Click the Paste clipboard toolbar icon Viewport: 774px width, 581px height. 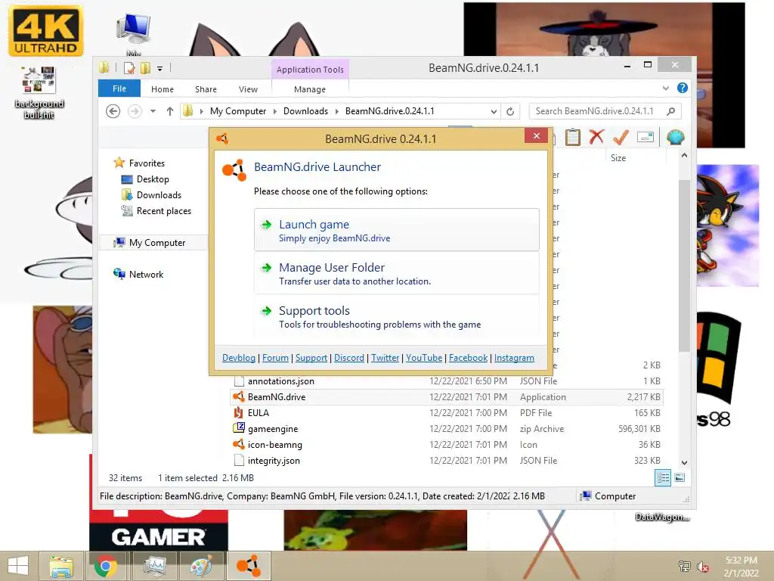573,137
